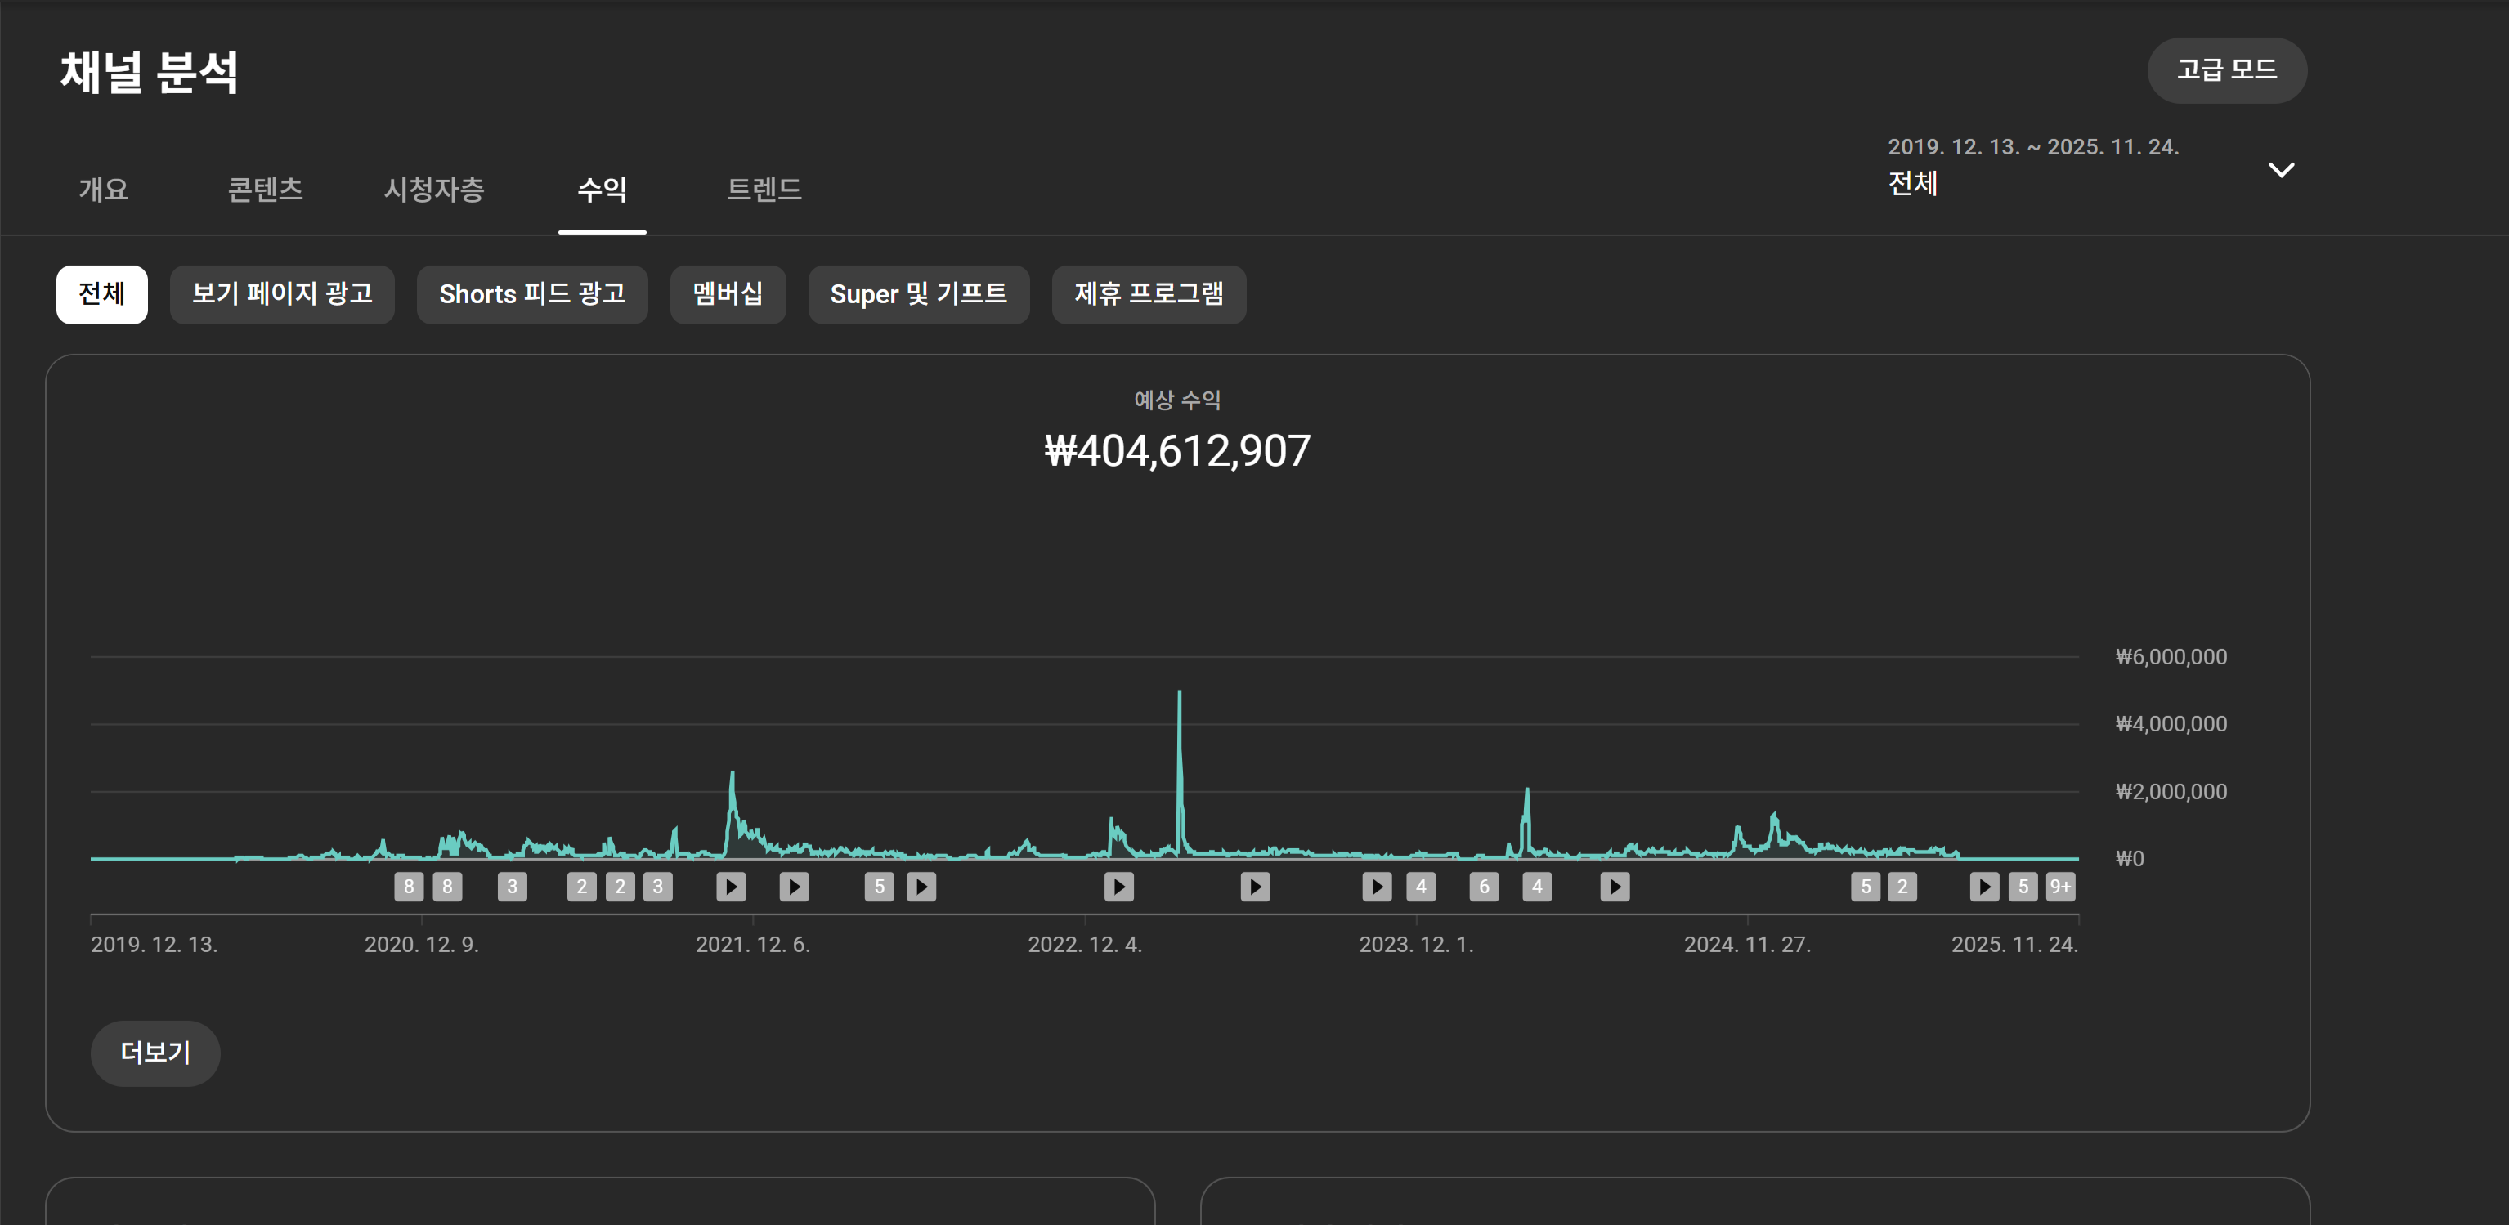Screen dimensions: 2509x1225
Task: Click play marker left of the 9+ badge
Action: [1984, 886]
